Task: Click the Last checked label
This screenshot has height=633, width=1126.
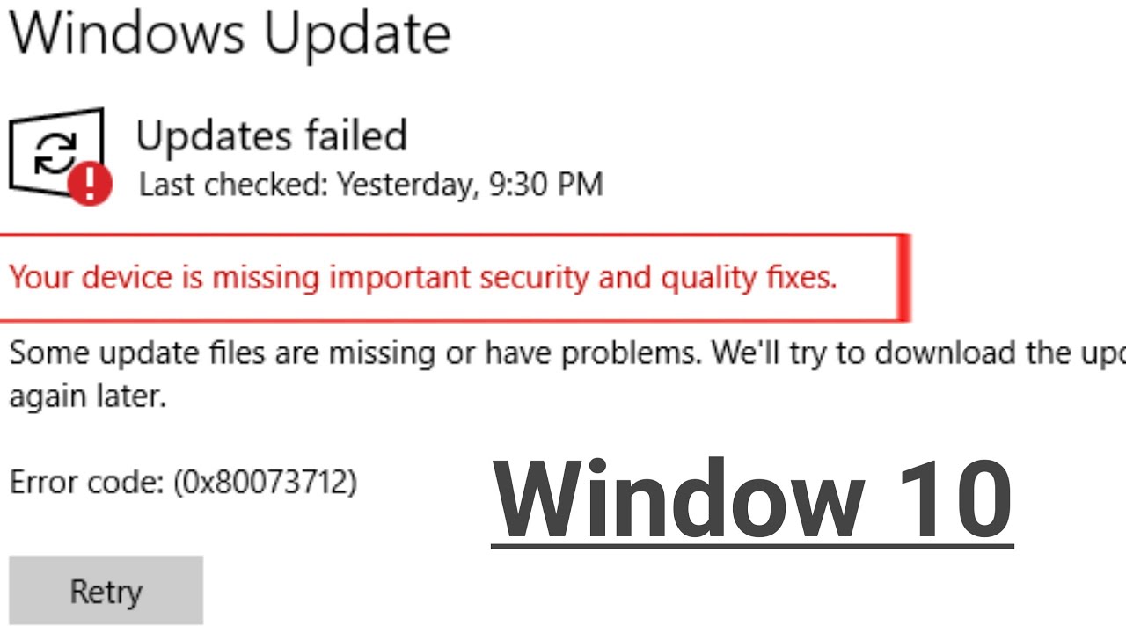Action: pos(233,185)
